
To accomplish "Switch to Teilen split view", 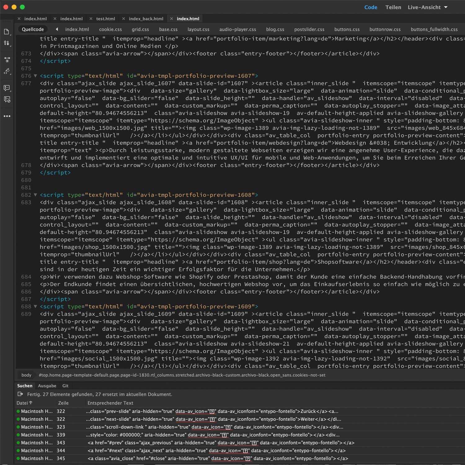I will pos(393,7).
